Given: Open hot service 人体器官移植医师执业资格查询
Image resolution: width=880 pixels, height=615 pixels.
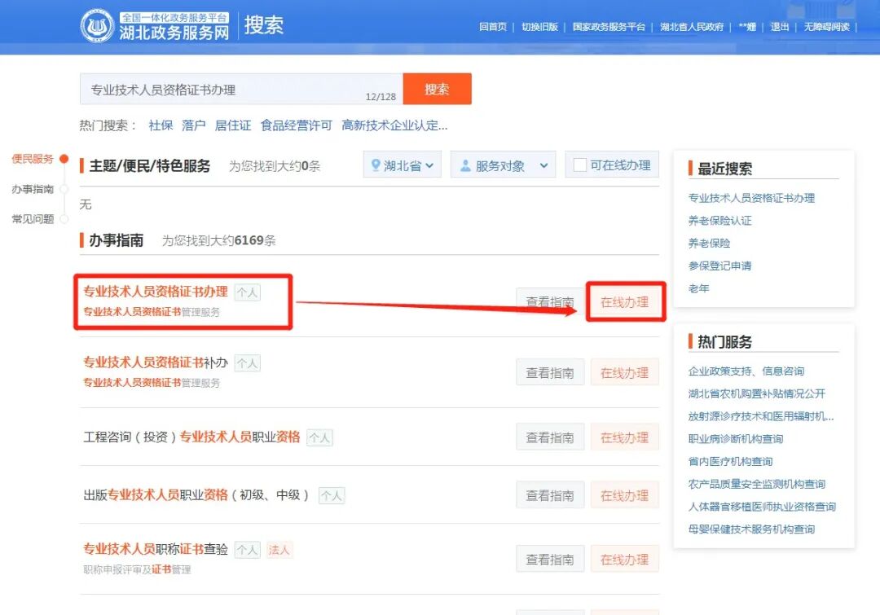Looking at the screenshot, I should click(x=762, y=507).
